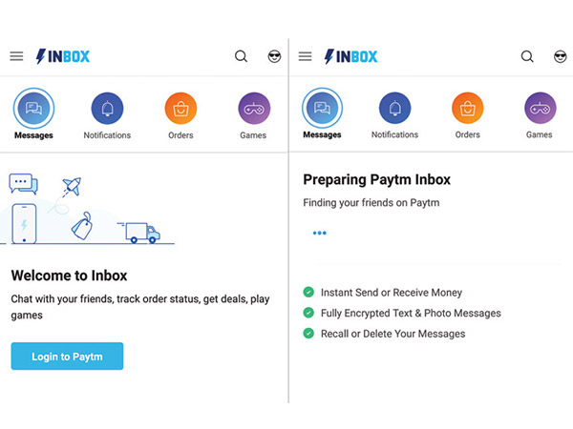Image resolution: width=573 pixels, height=429 pixels.
Task: Open hamburger menu on the left screen
Action: [16, 56]
